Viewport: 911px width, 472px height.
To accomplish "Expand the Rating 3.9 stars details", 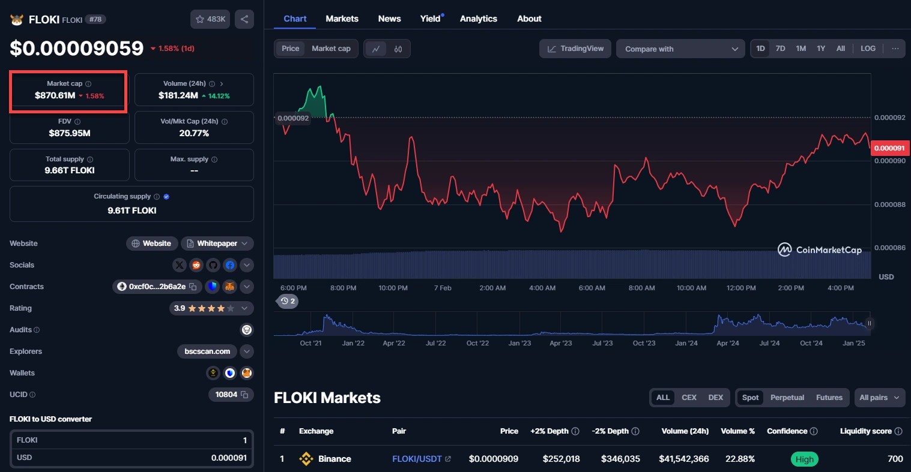I will click(244, 308).
